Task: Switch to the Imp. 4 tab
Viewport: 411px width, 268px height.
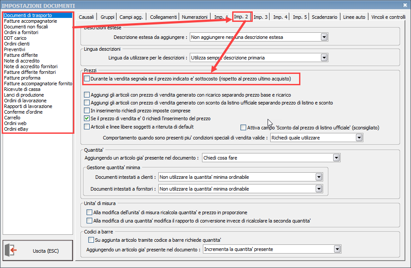Action: (280, 17)
